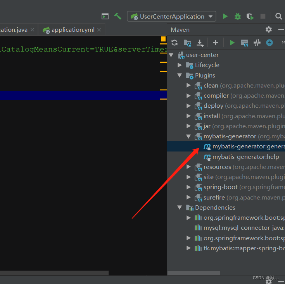The width and height of the screenshot is (285, 284).
Task: Expand the compiler plugin
Action: 188,96
